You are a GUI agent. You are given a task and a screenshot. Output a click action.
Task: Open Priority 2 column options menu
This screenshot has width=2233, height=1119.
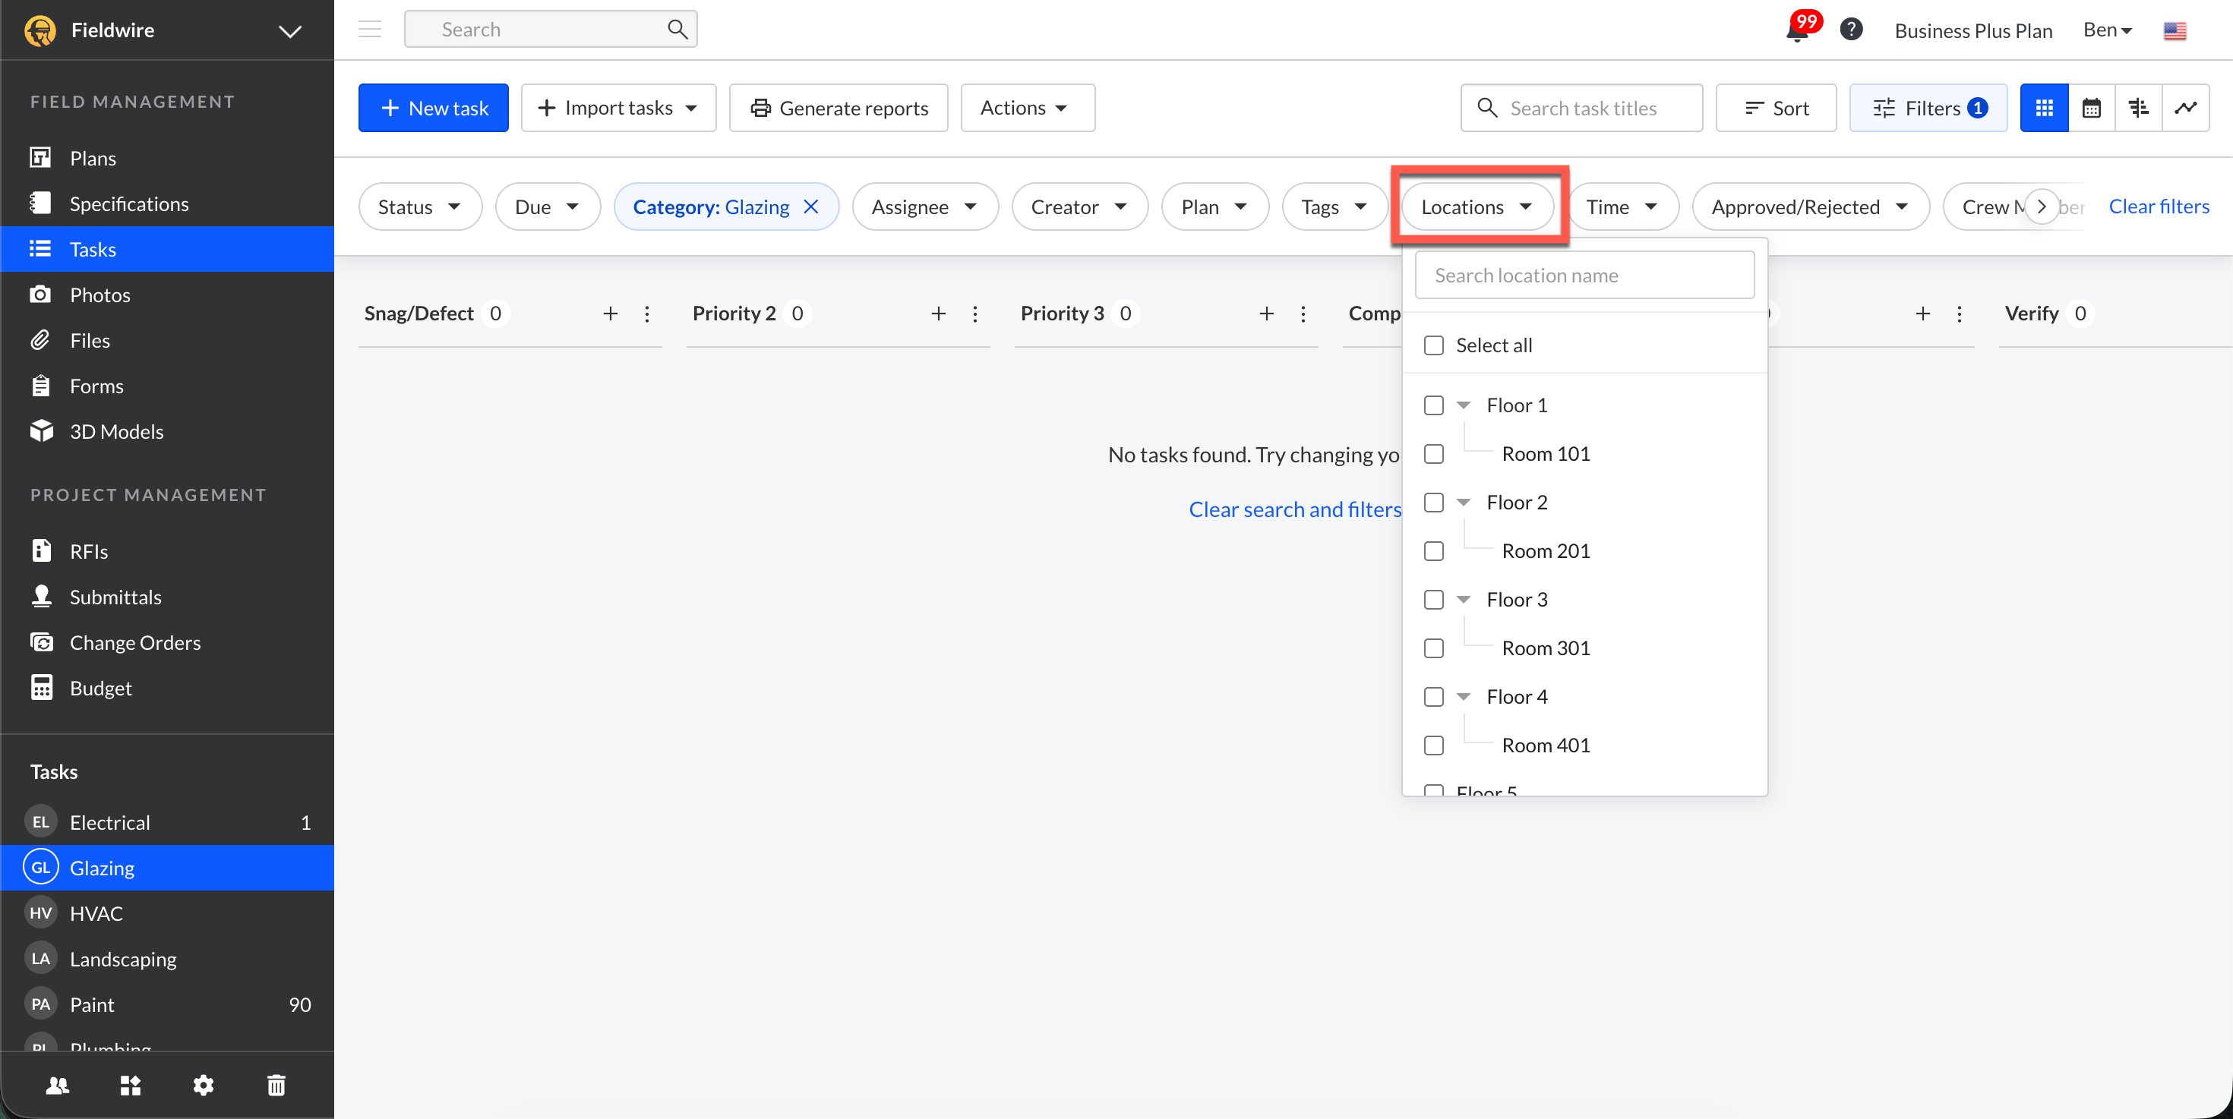pos(974,314)
